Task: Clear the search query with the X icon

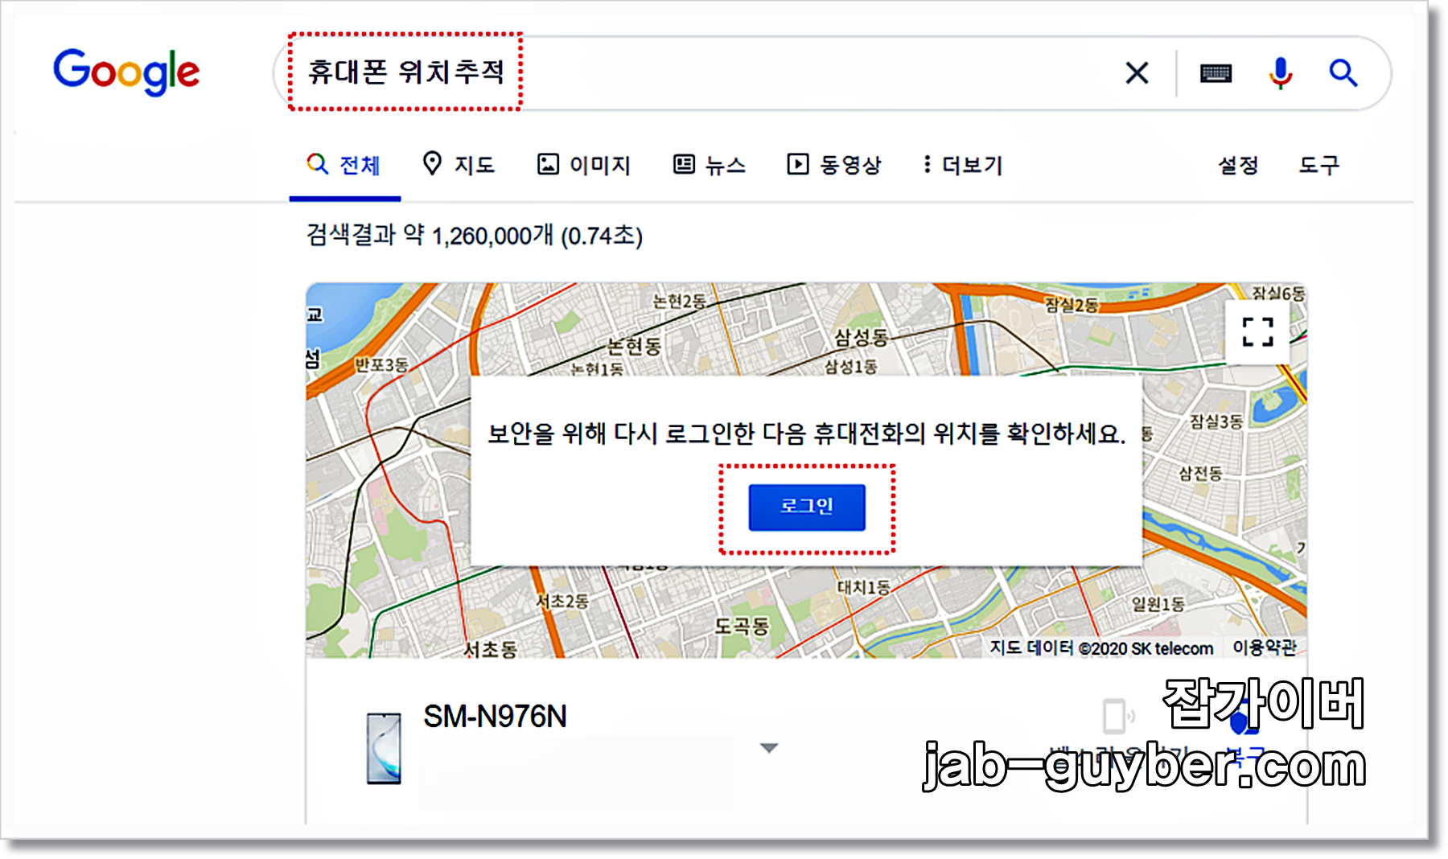Action: click(1137, 73)
